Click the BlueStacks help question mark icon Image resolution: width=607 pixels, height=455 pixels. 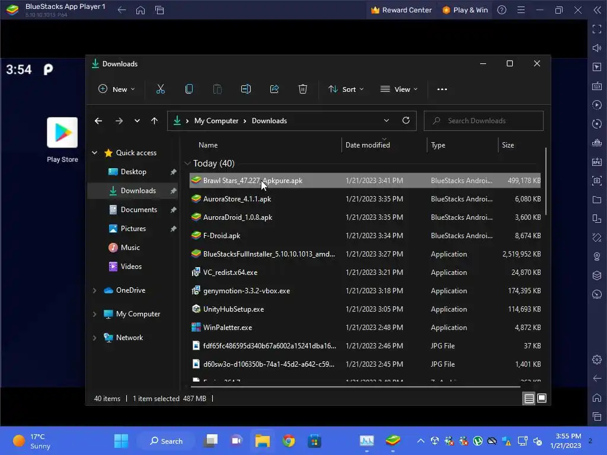coord(501,10)
